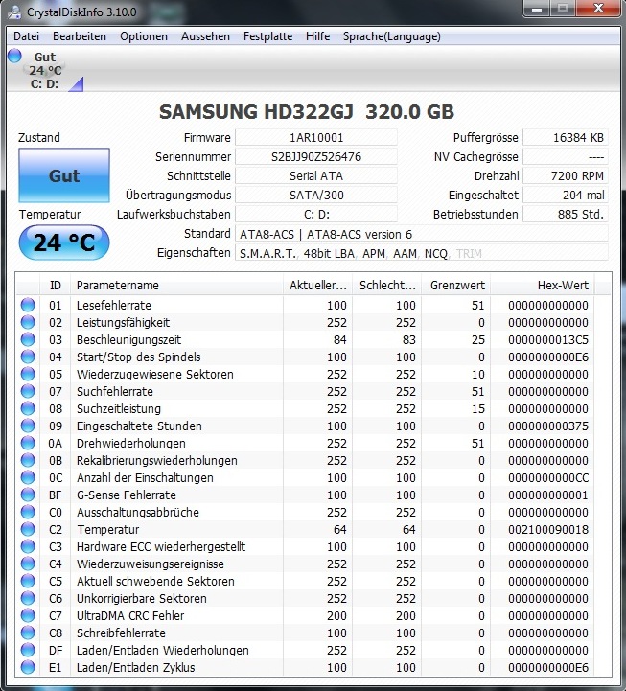
Task: Click the Schlecht... column header
Action: tap(387, 286)
